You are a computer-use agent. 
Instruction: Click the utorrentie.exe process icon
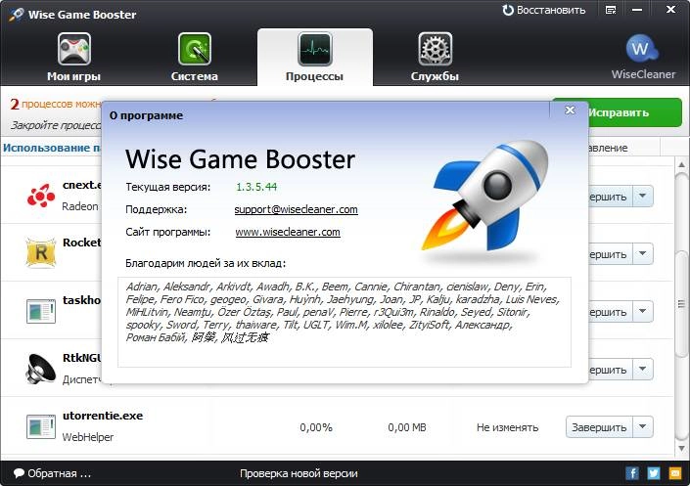(41, 426)
